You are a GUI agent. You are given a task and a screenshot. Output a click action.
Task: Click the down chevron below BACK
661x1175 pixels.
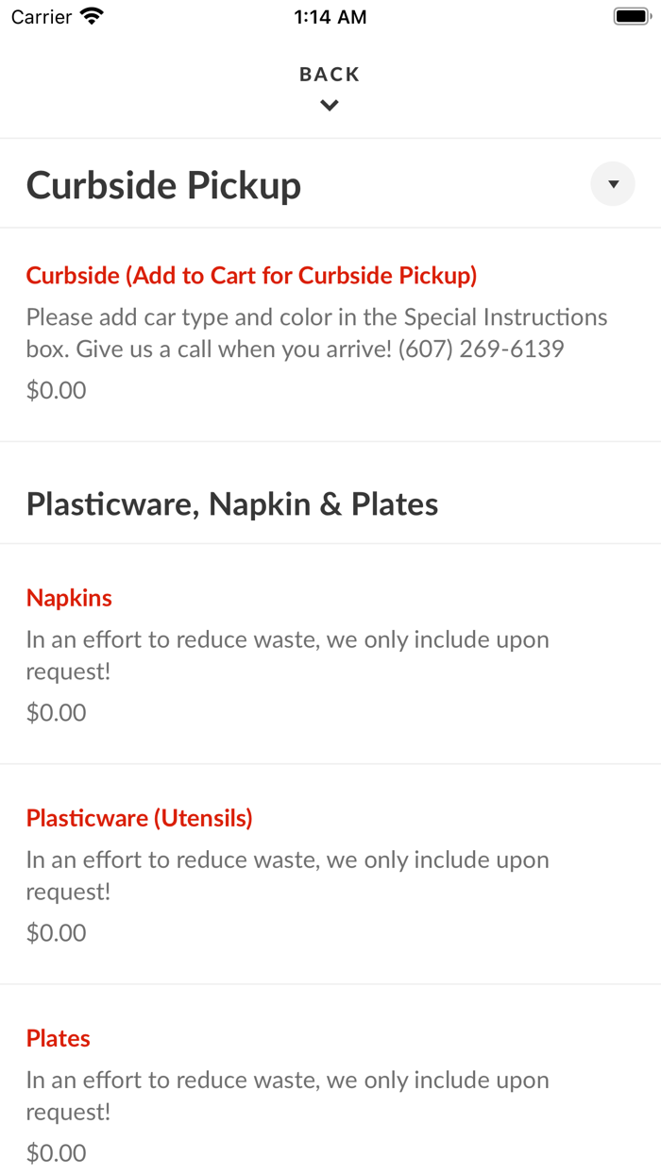click(x=330, y=106)
